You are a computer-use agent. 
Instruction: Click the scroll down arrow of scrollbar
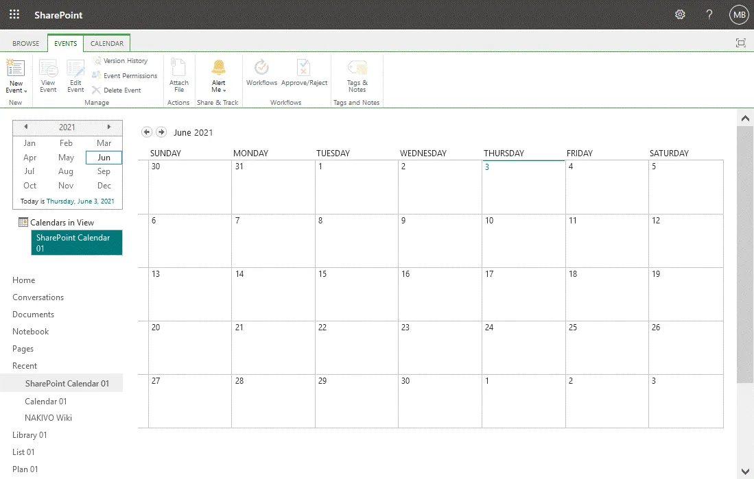[x=745, y=471]
